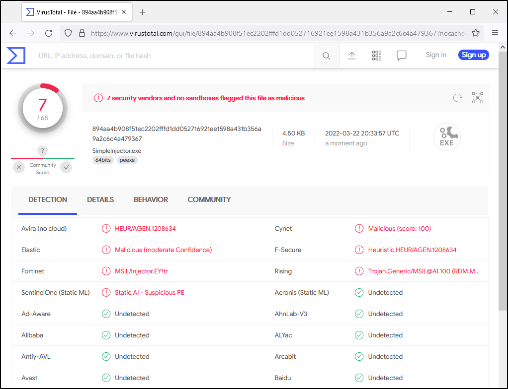Click the Sign in link
The height and width of the screenshot is (389, 508).
tap(436, 55)
